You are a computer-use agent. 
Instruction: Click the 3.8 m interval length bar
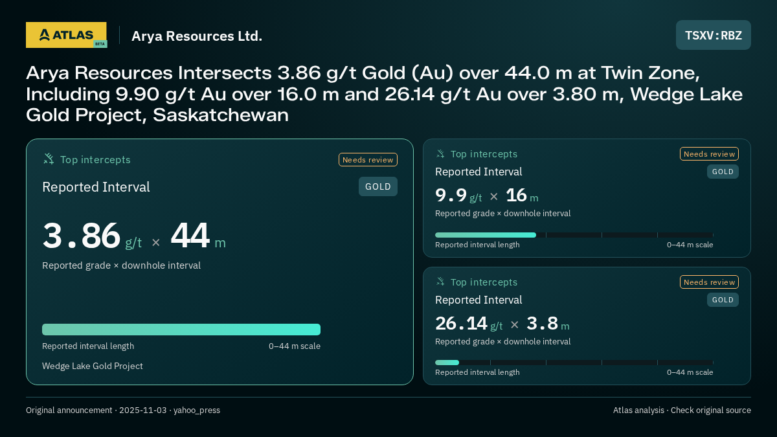(574, 363)
